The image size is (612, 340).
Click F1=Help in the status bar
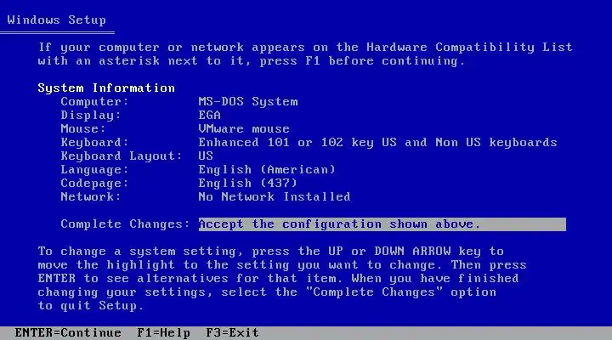163,333
